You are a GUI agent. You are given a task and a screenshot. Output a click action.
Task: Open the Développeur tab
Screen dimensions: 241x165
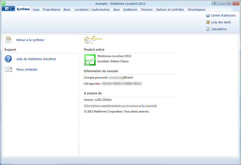197,10
